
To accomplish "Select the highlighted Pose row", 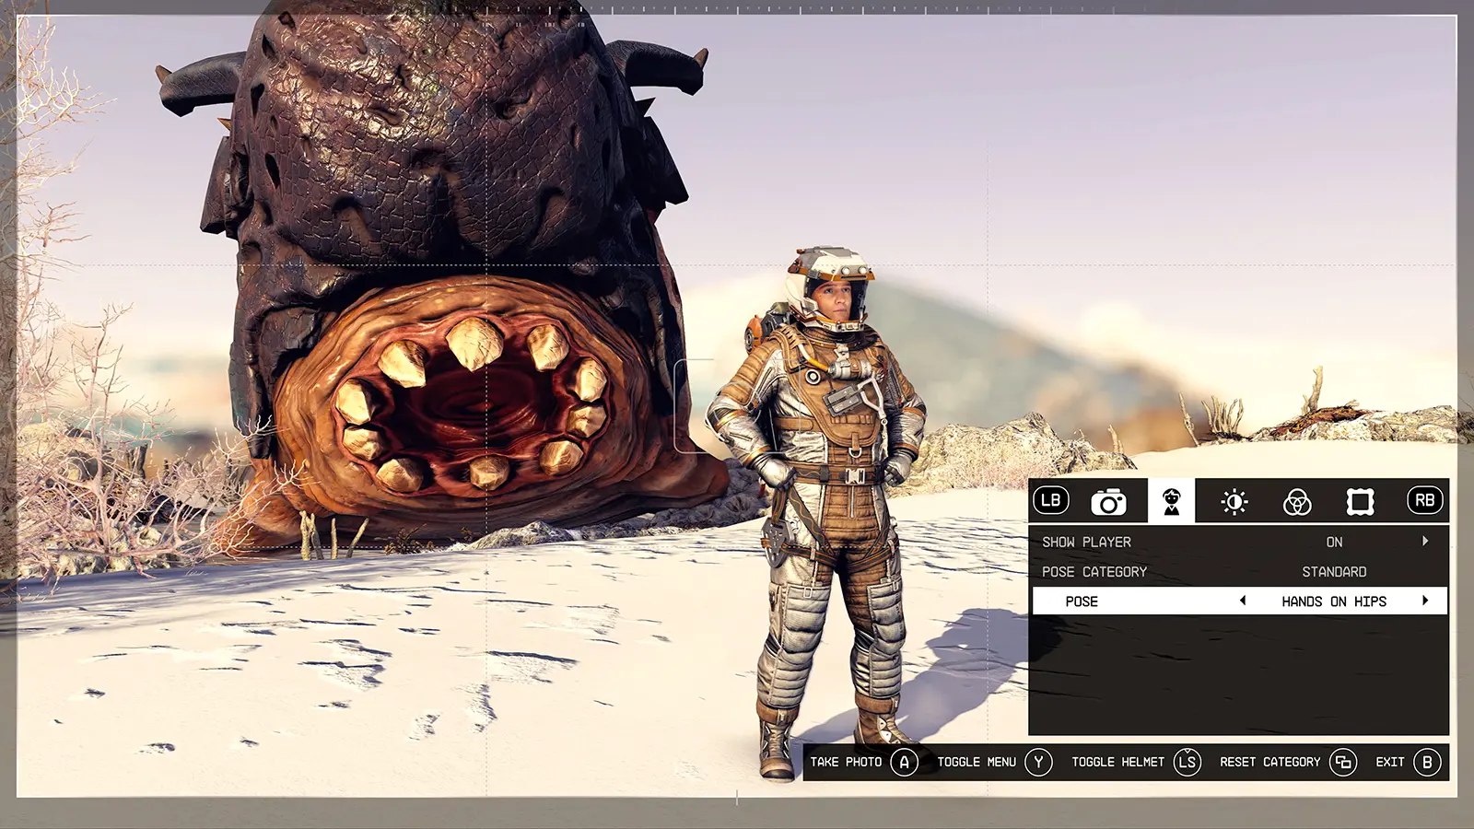I will click(x=1239, y=601).
